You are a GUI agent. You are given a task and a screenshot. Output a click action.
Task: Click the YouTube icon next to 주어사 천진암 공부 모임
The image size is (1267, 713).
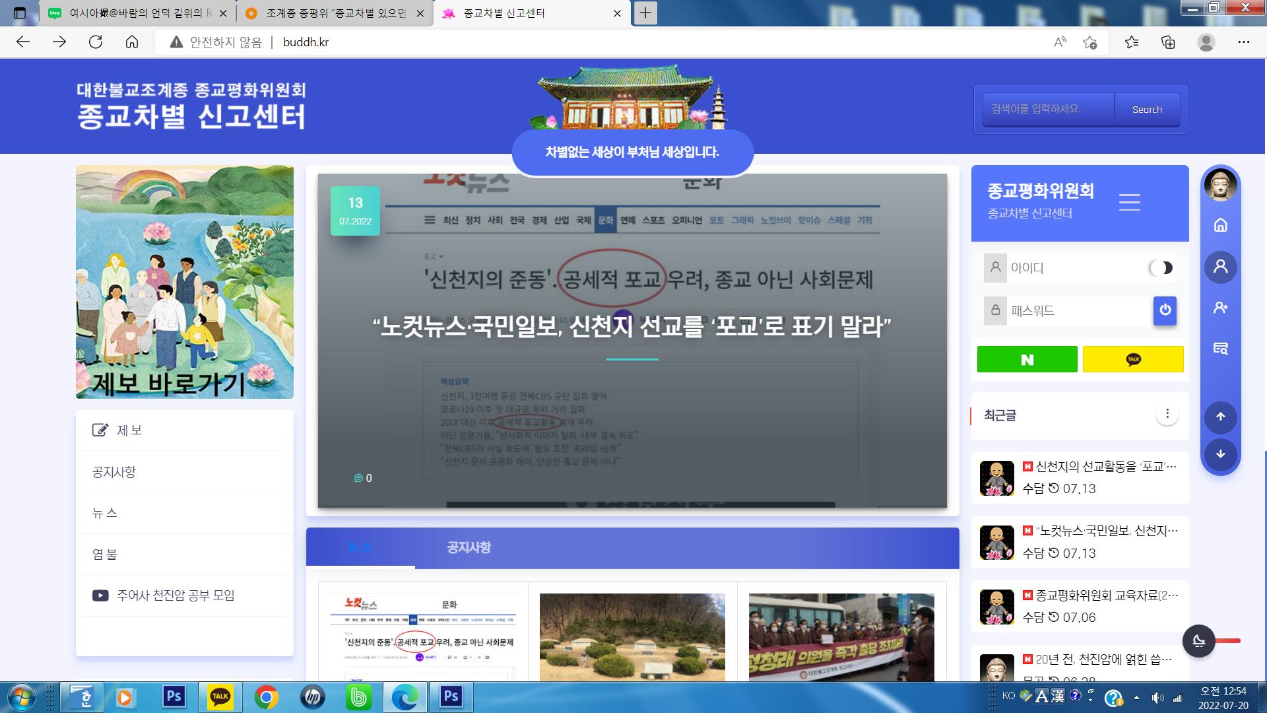(x=100, y=595)
